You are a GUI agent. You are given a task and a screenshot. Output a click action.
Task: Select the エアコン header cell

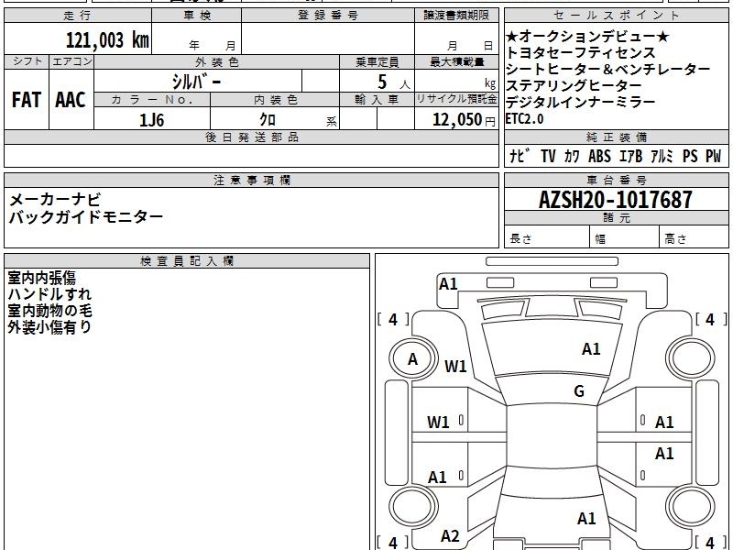71,61
